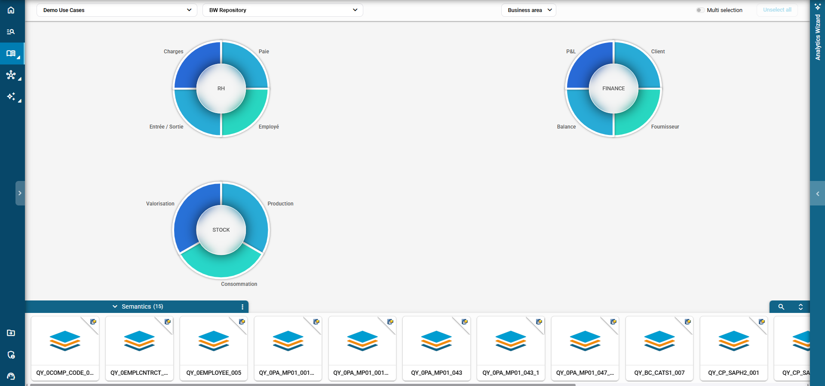Open the BW Repository dropdown
Viewport: 825px width, 386px height.
(x=282, y=10)
